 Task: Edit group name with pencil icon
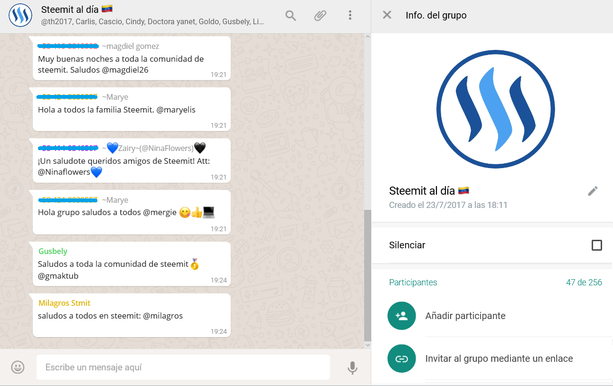tap(593, 191)
